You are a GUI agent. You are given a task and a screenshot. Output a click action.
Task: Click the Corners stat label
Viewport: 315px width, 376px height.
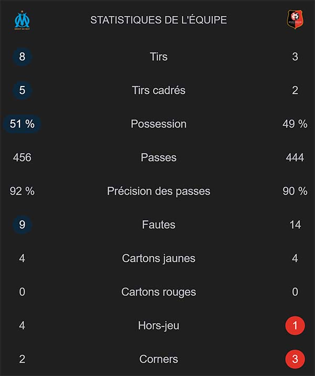tap(159, 359)
